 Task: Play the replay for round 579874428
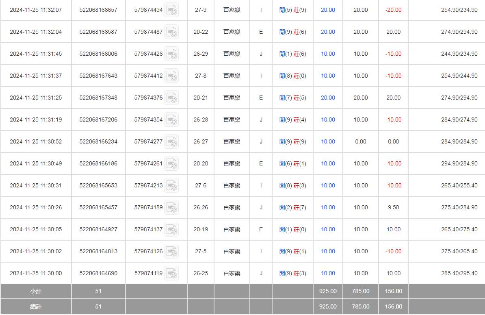[171, 54]
